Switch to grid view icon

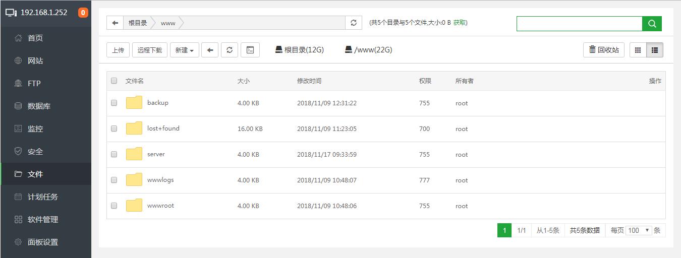click(638, 50)
